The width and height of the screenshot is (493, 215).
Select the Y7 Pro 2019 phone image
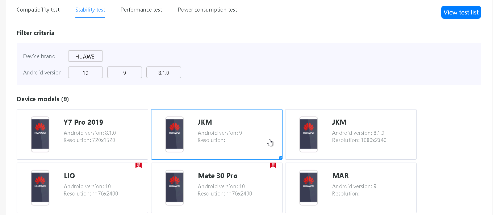point(40,134)
